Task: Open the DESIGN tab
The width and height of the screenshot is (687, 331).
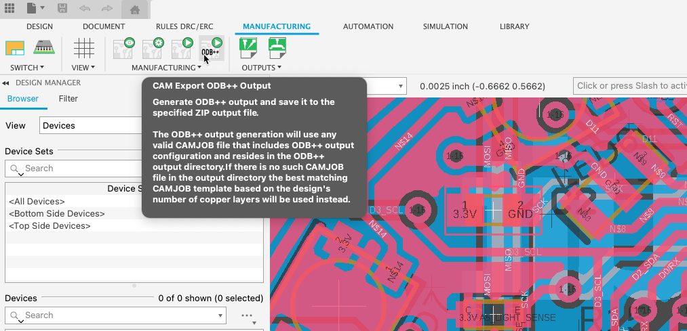Action: click(x=39, y=26)
